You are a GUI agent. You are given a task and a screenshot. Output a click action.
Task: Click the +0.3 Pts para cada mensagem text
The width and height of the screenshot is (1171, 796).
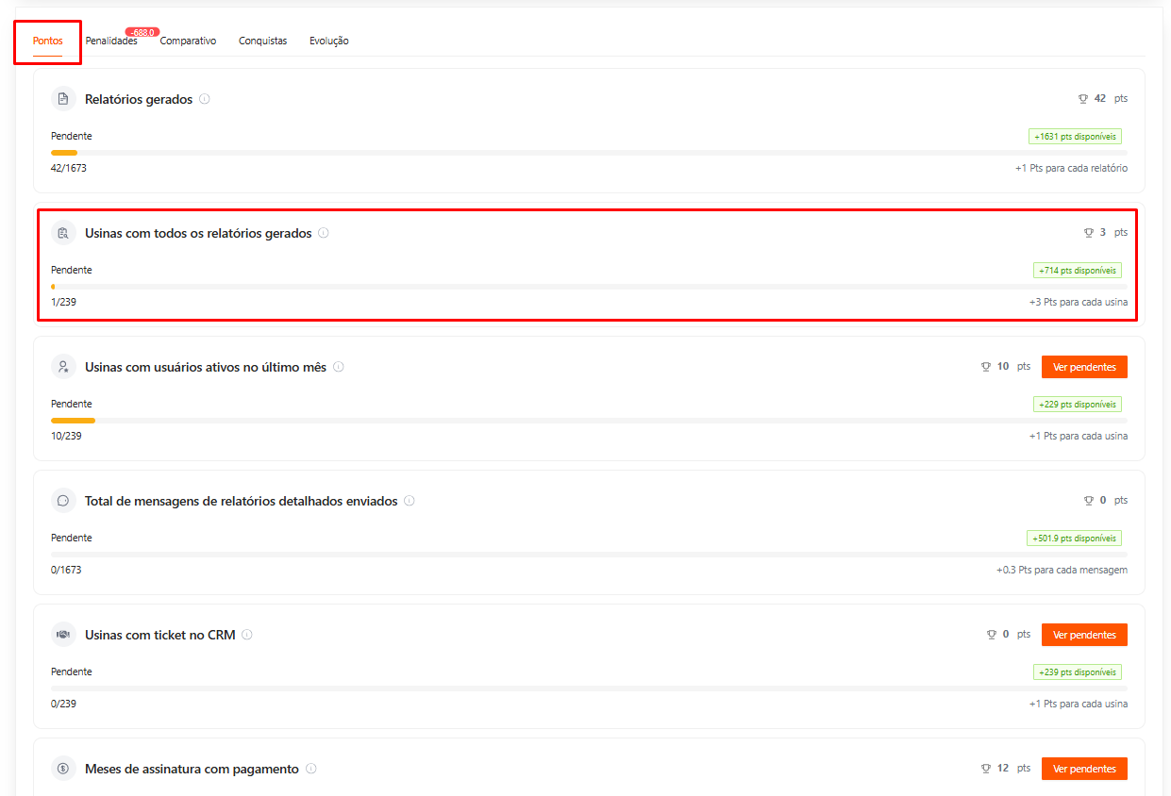(x=1062, y=570)
